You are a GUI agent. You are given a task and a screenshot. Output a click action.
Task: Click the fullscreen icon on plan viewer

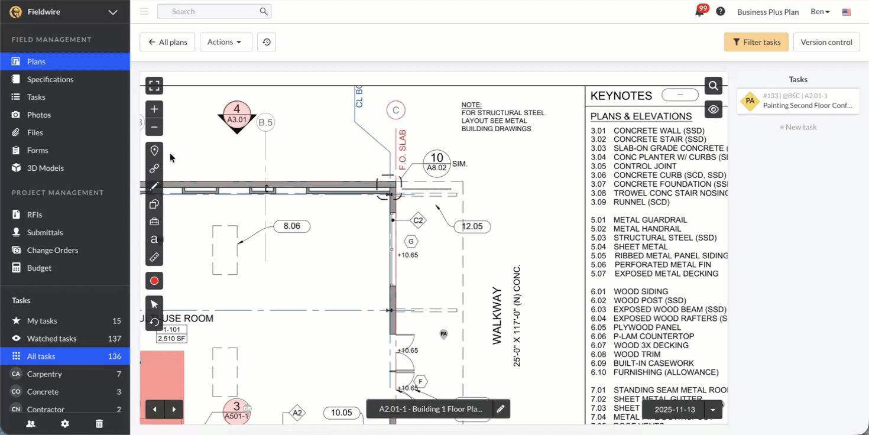pyautogui.click(x=154, y=86)
